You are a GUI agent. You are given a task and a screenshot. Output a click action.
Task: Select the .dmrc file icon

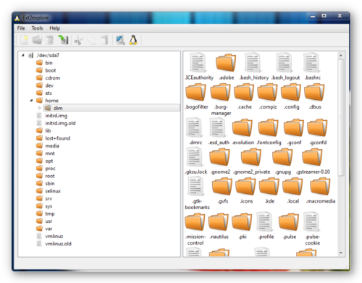tap(195, 127)
